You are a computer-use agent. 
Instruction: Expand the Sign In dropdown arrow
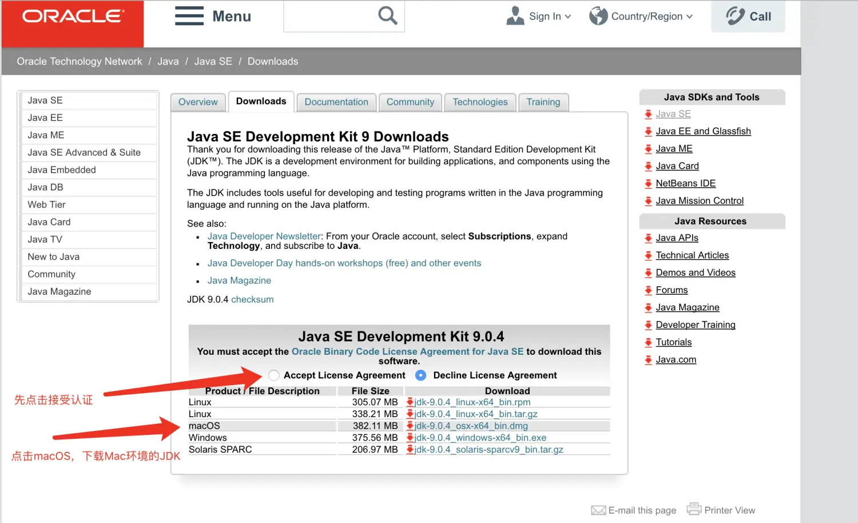(568, 17)
